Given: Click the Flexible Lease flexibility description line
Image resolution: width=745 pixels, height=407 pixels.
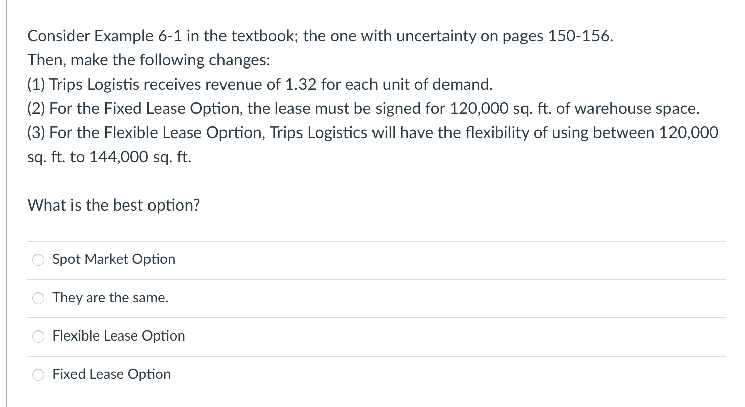Looking at the screenshot, I should (x=372, y=132).
